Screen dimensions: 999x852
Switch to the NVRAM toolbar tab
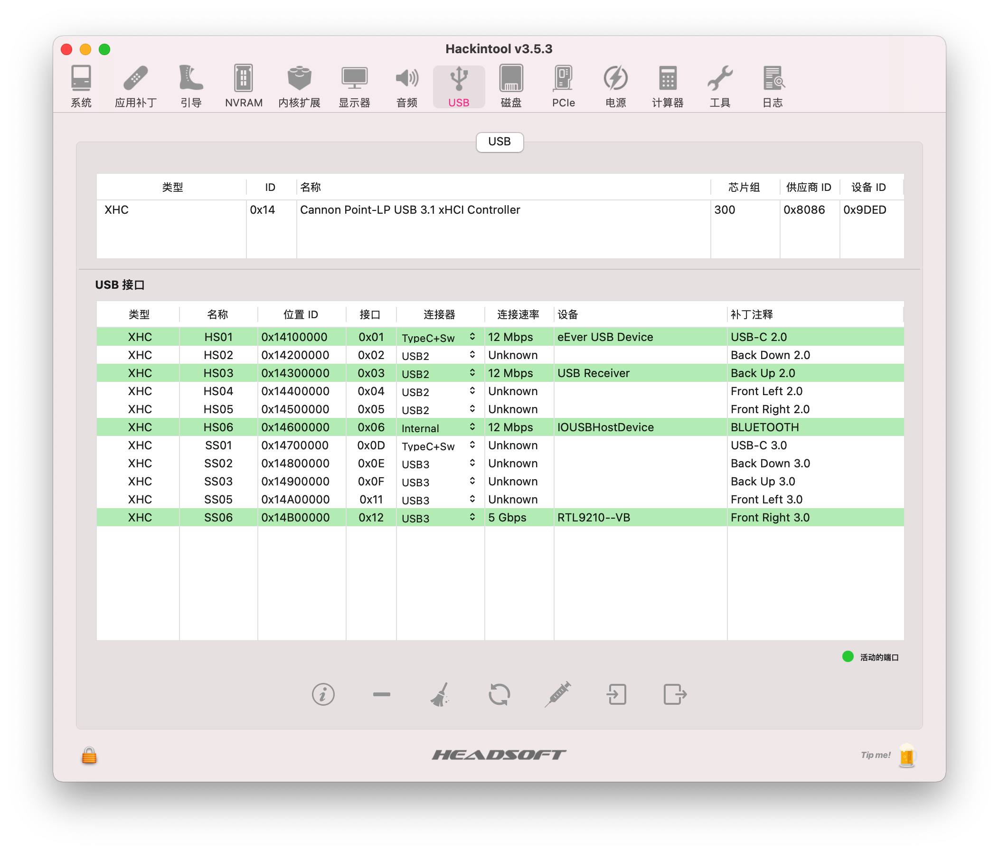tap(244, 86)
